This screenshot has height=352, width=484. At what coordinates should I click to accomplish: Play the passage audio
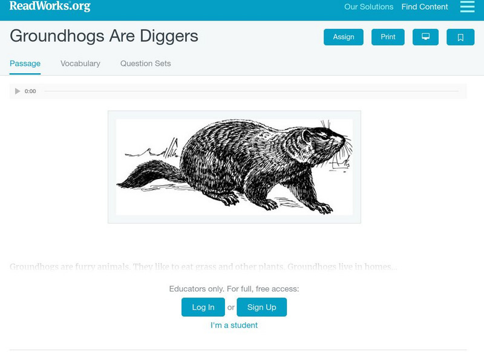[x=18, y=91]
